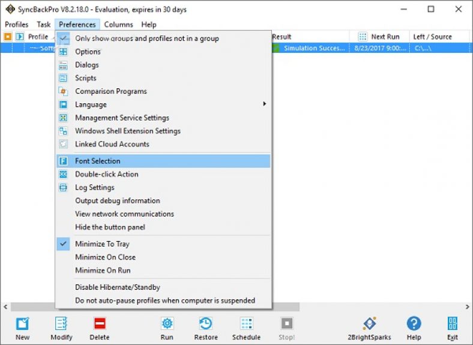Viewport: 473px width, 345px height.
Task: Click the Font Selection F icon
Action: (64, 161)
